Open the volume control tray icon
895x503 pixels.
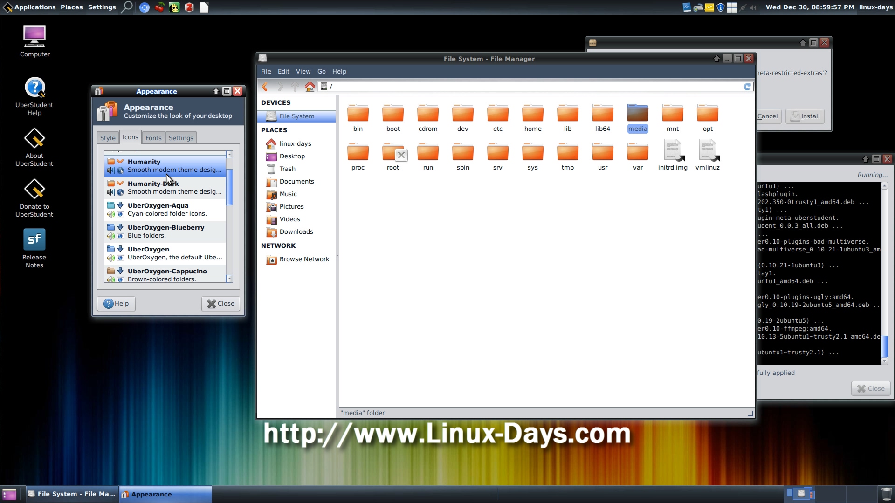click(754, 7)
